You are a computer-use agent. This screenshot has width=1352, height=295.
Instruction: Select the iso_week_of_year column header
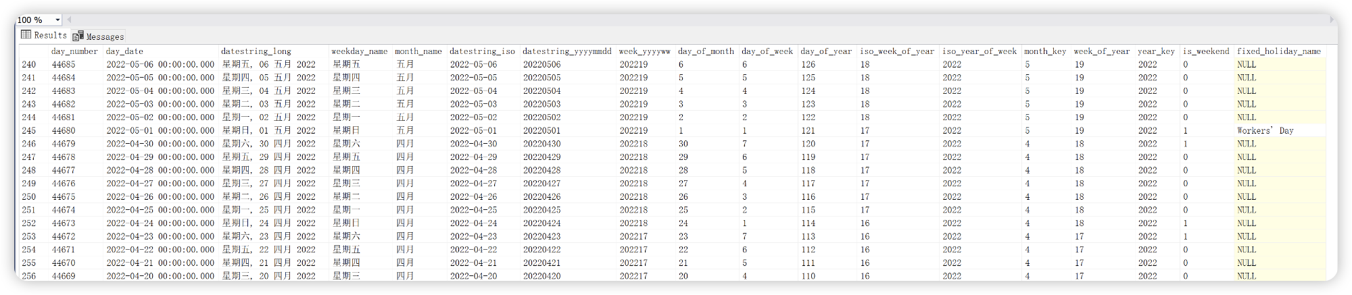tap(898, 51)
